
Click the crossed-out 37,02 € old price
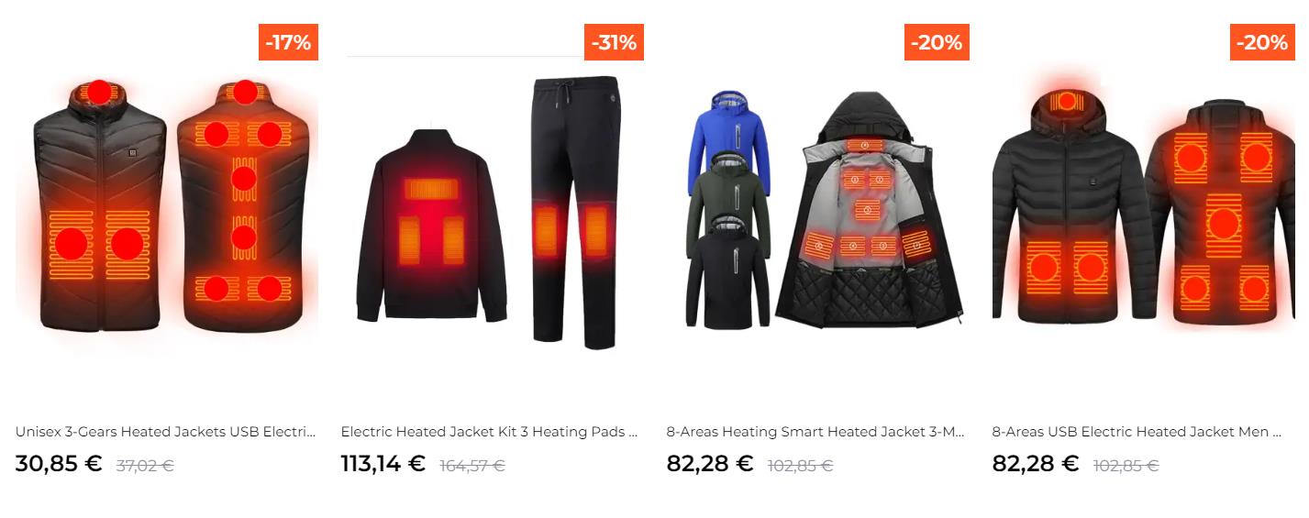pyautogui.click(x=145, y=466)
